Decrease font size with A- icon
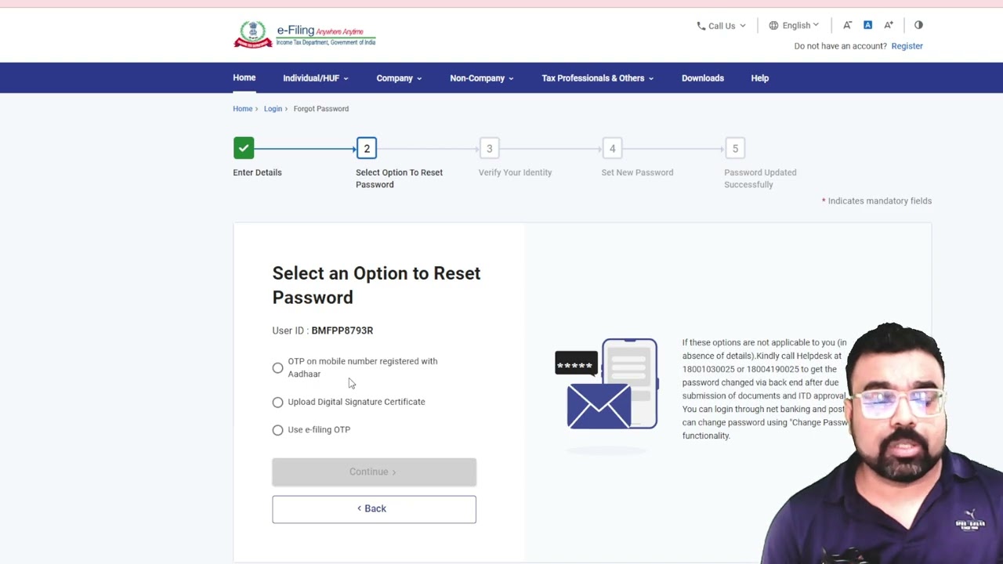Screen dimensions: 1003x564 click(847, 25)
